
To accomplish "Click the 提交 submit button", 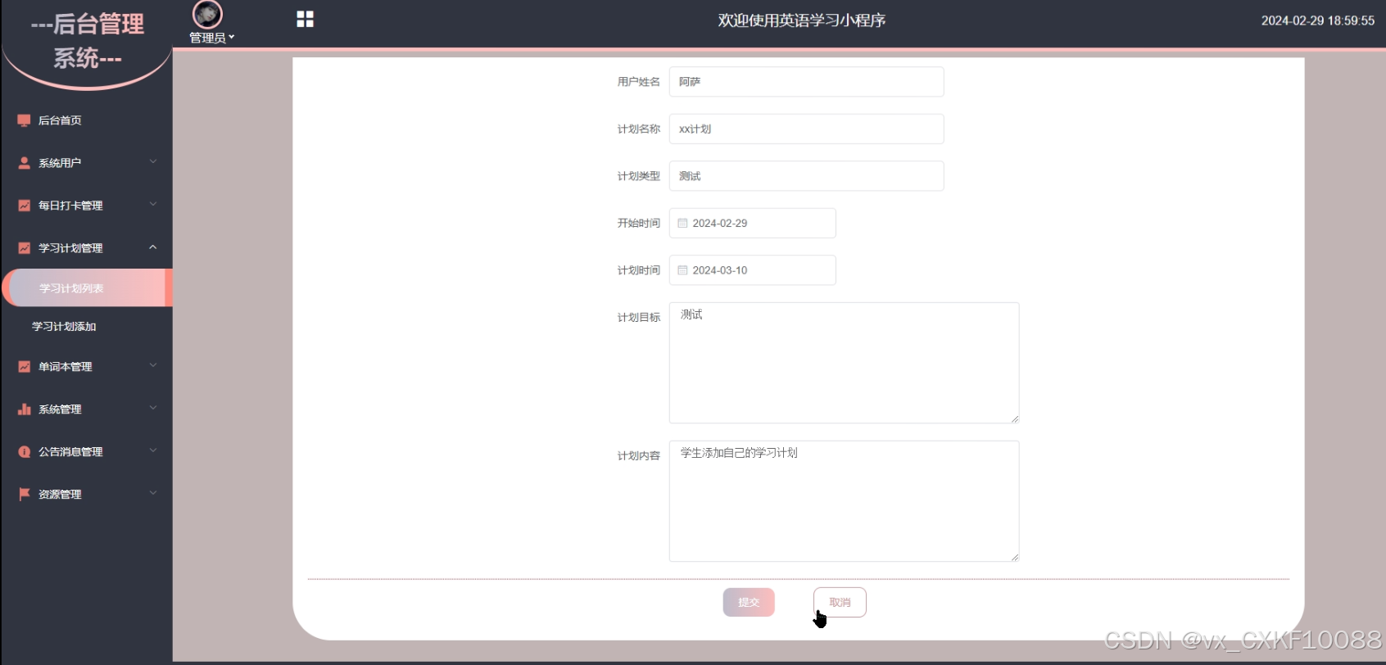I will 749,602.
